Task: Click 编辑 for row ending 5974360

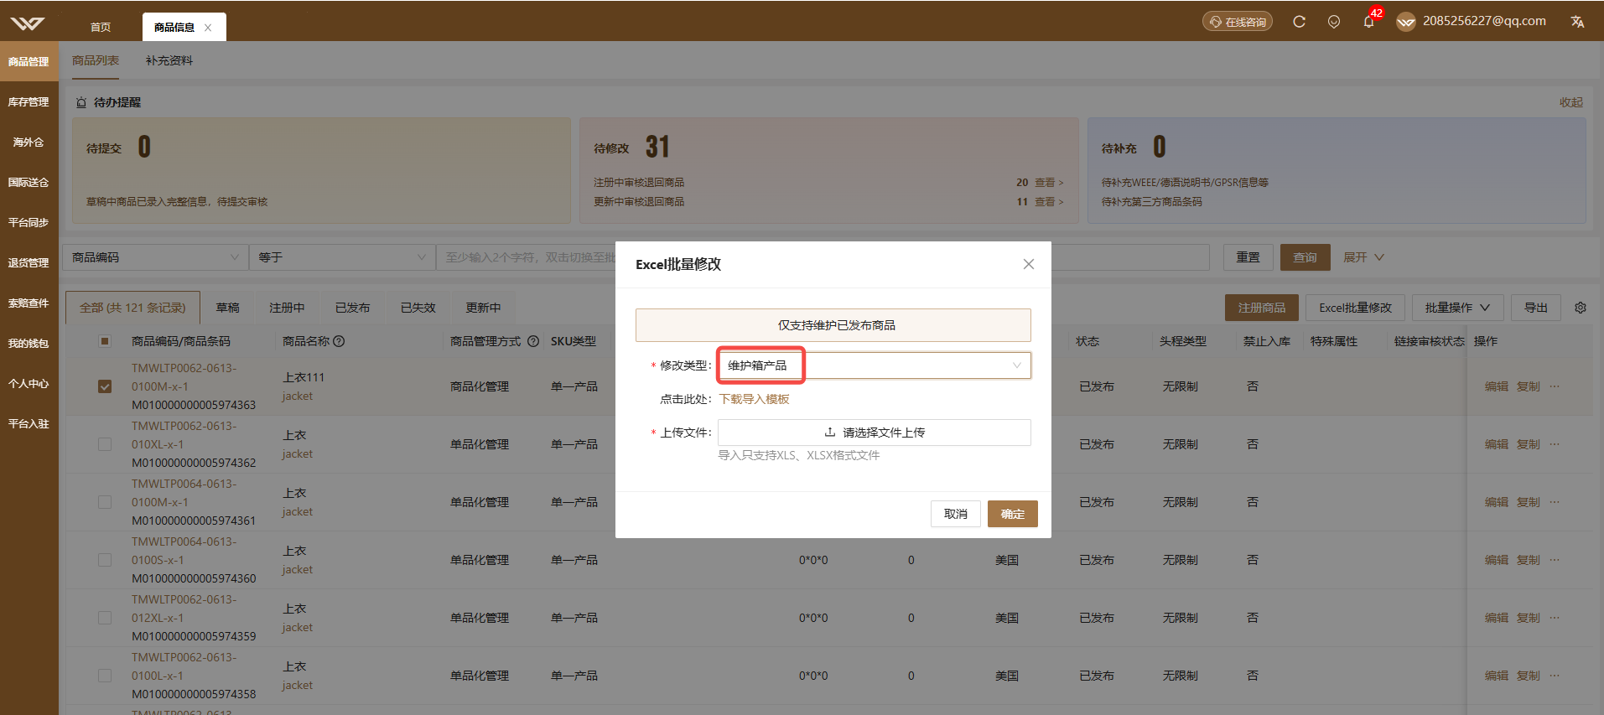Action: [x=1497, y=560]
